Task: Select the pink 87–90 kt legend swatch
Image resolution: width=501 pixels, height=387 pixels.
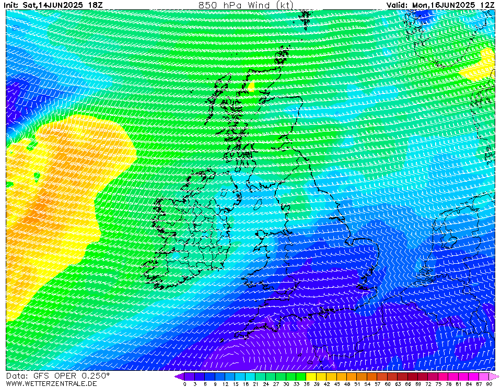Action: 483,377
